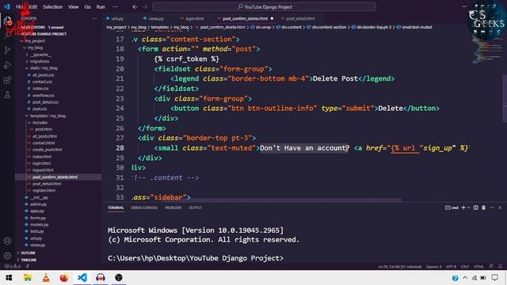Image resolution: width=507 pixels, height=285 pixels.
Task: Open the Edit menu
Action: point(33,7)
